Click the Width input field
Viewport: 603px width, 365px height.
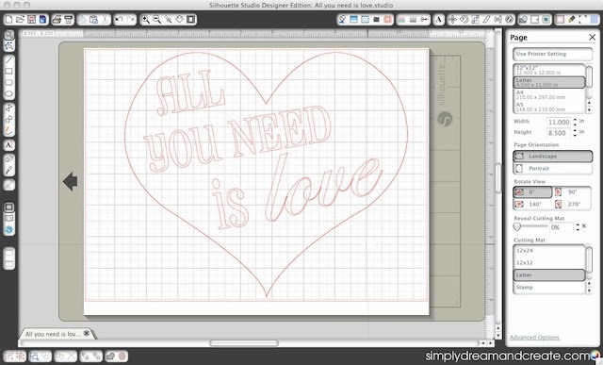[x=559, y=122]
